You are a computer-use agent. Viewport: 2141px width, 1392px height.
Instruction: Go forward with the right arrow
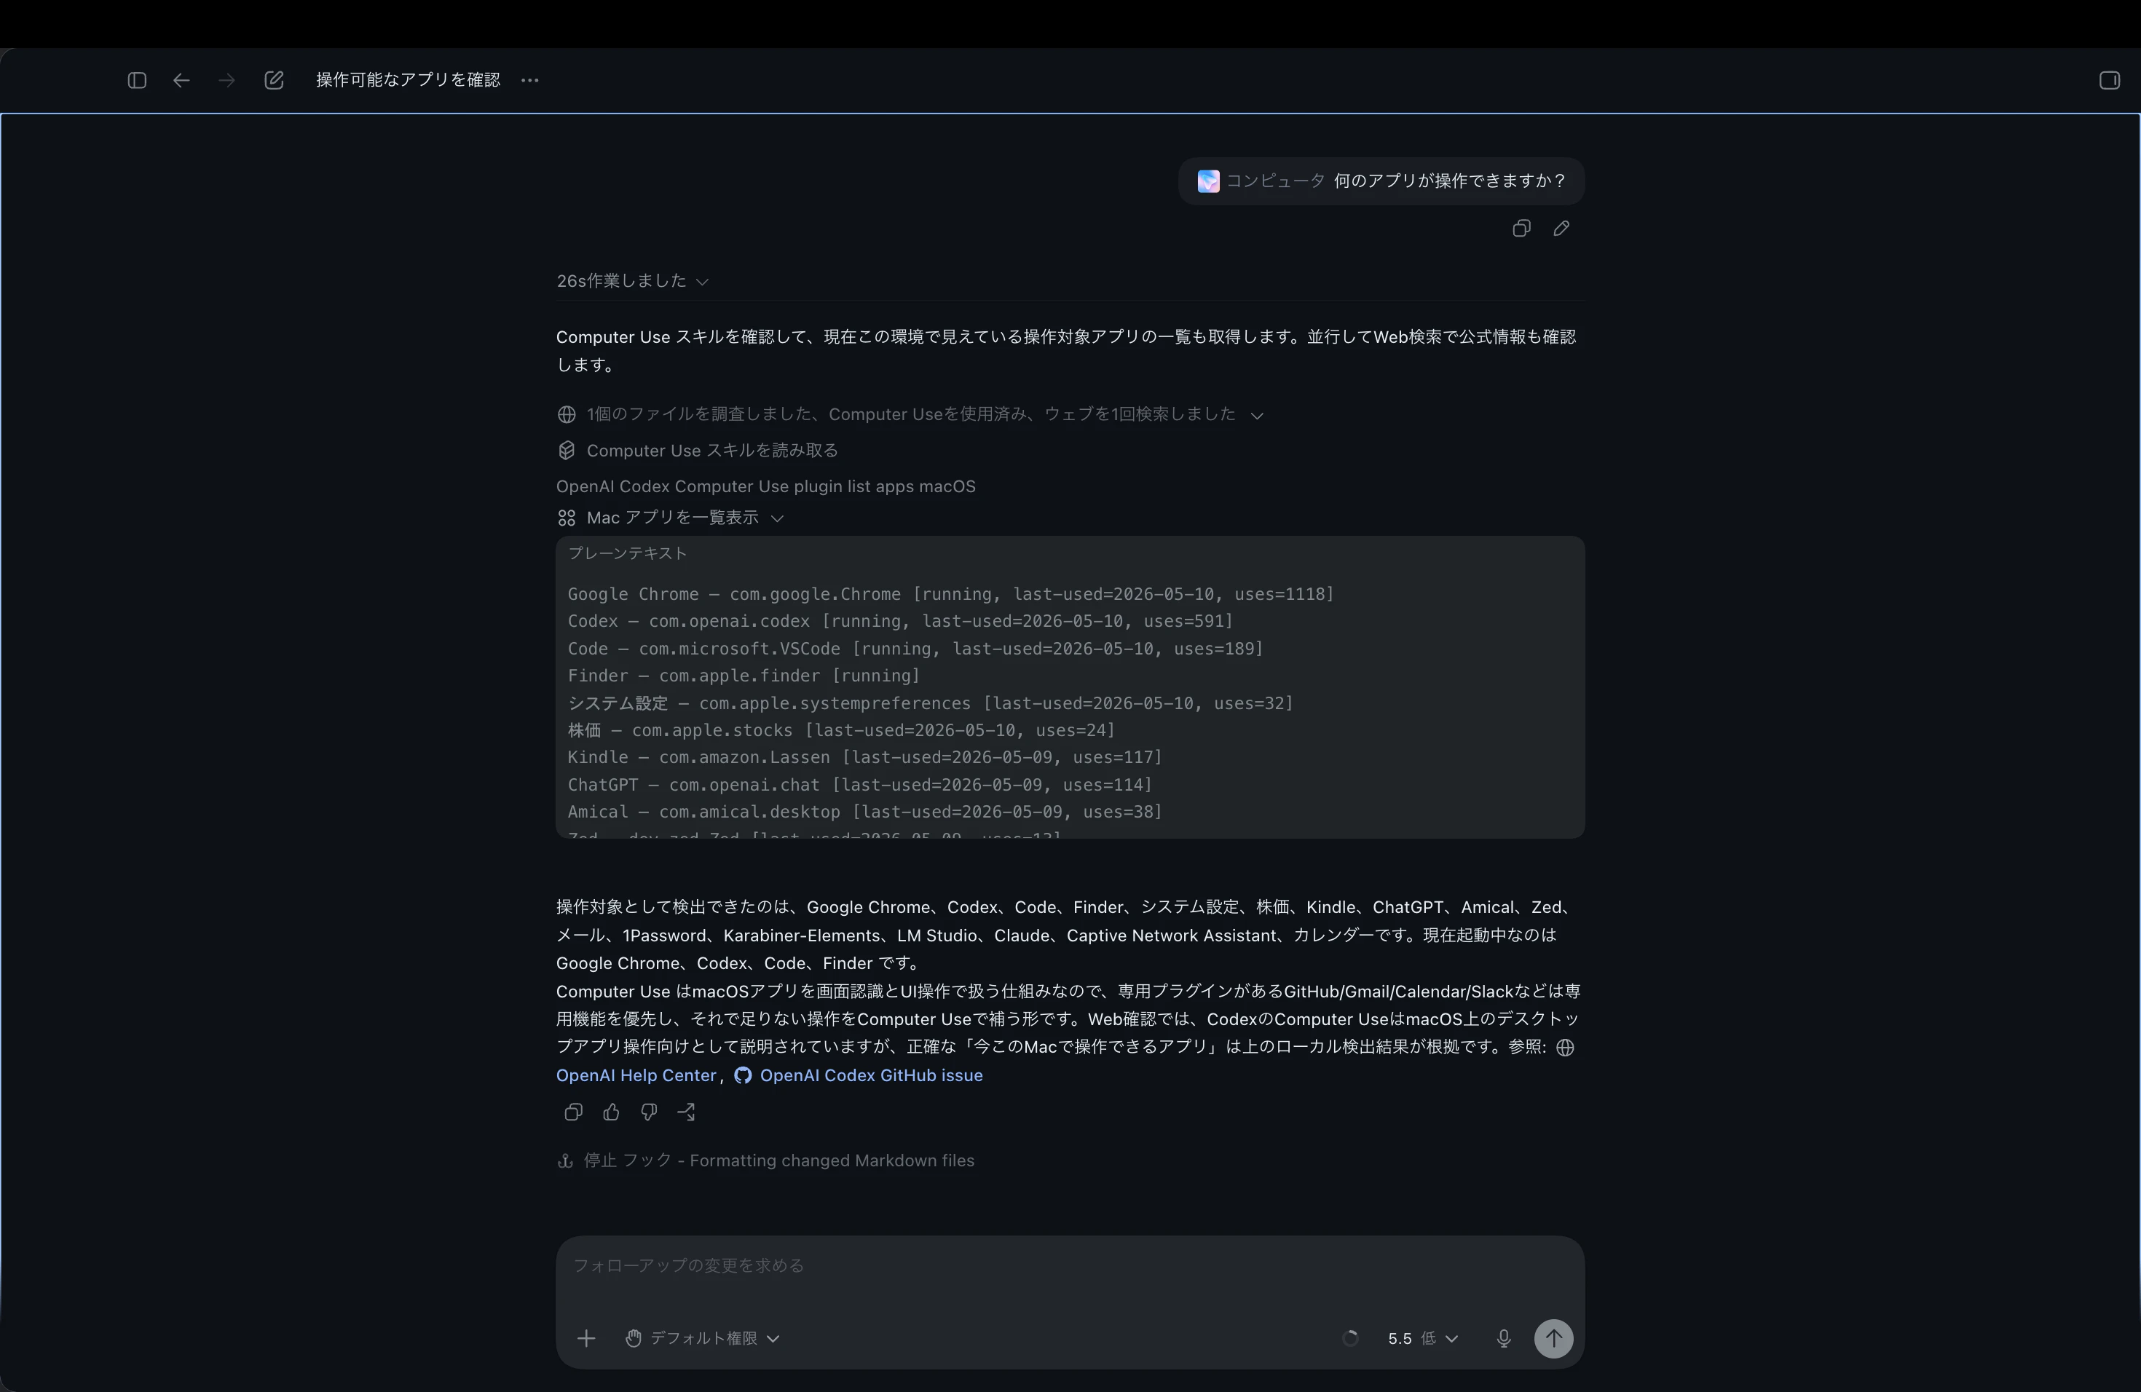[226, 80]
